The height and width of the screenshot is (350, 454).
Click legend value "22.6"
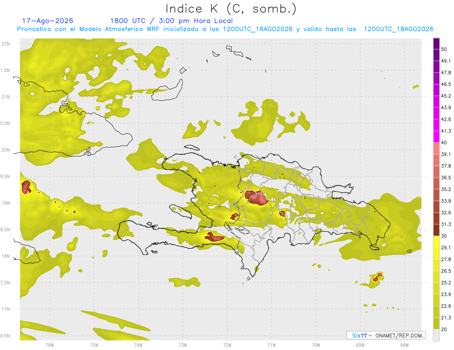pyautogui.click(x=446, y=306)
